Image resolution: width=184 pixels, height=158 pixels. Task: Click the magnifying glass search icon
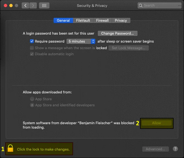point(141,5)
